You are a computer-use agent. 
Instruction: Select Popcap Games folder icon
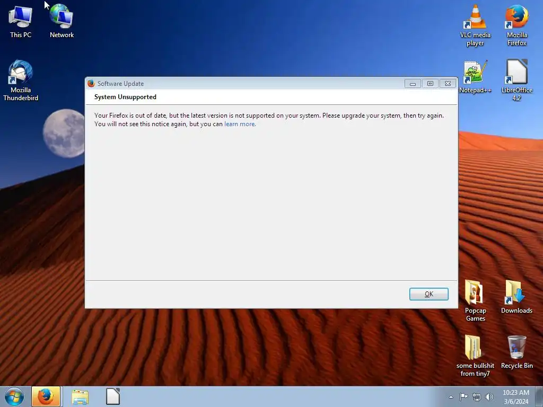click(x=475, y=300)
